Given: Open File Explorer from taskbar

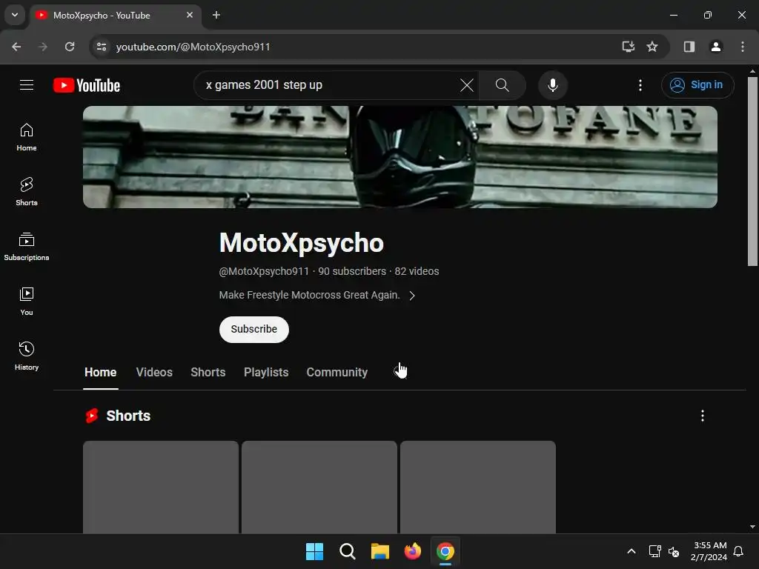Looking at the screenshot, I should [x=380, y=551].
